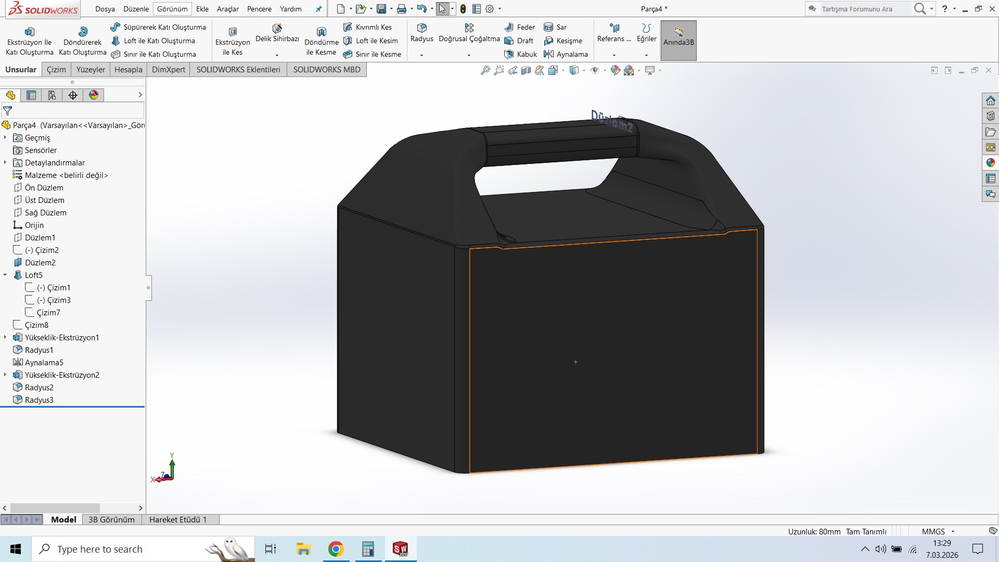Select Döndürme ile Kesme tool
This screenshot has width=999, height=562.
(321, 42)
